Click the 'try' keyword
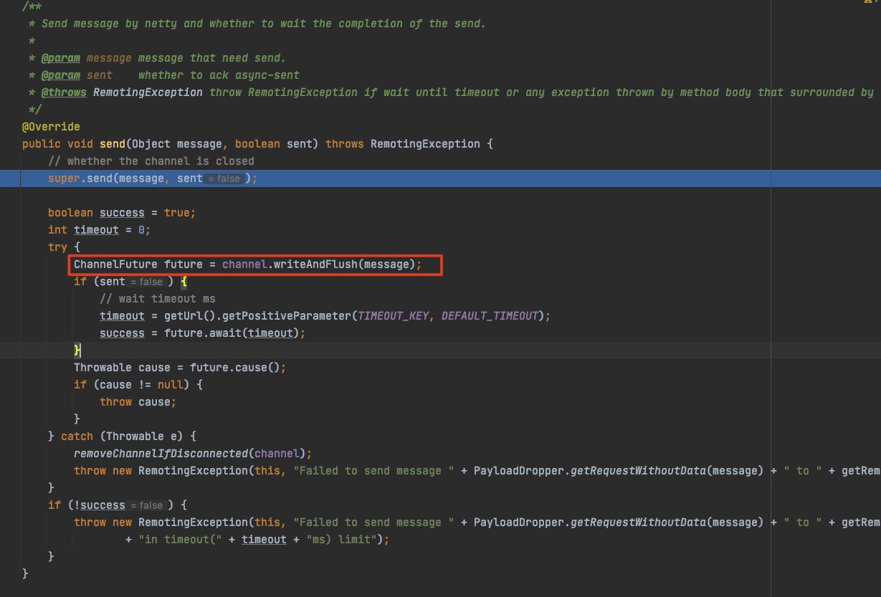Image resolution: width=881 pixels, height=597 pixels. pos(57,247)
